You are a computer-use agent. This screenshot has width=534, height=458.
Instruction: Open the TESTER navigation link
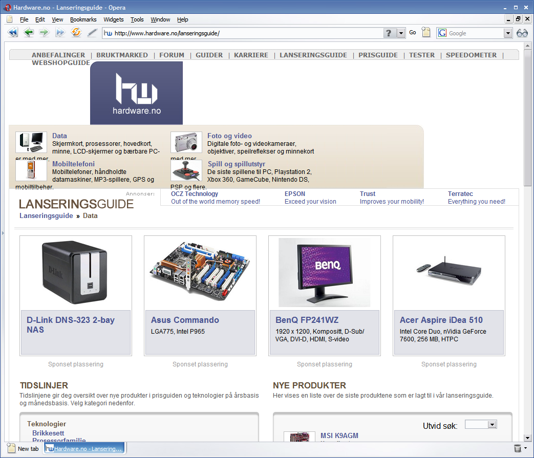421,55
